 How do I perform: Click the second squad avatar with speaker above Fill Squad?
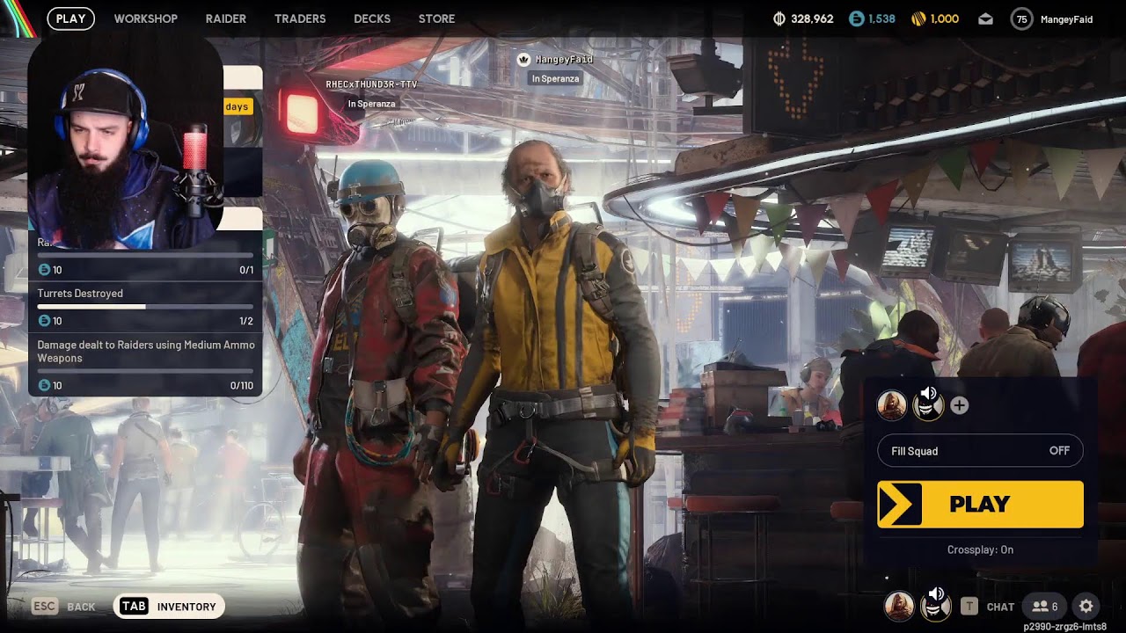pyautogui.click(x=928, y=404)
